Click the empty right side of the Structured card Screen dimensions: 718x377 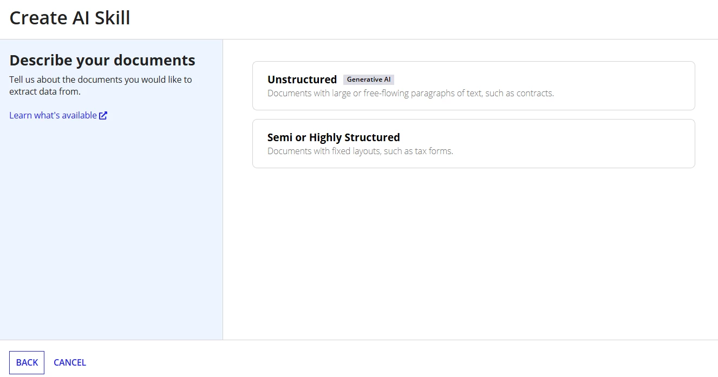pyautogui.click(x=574, y=143)
